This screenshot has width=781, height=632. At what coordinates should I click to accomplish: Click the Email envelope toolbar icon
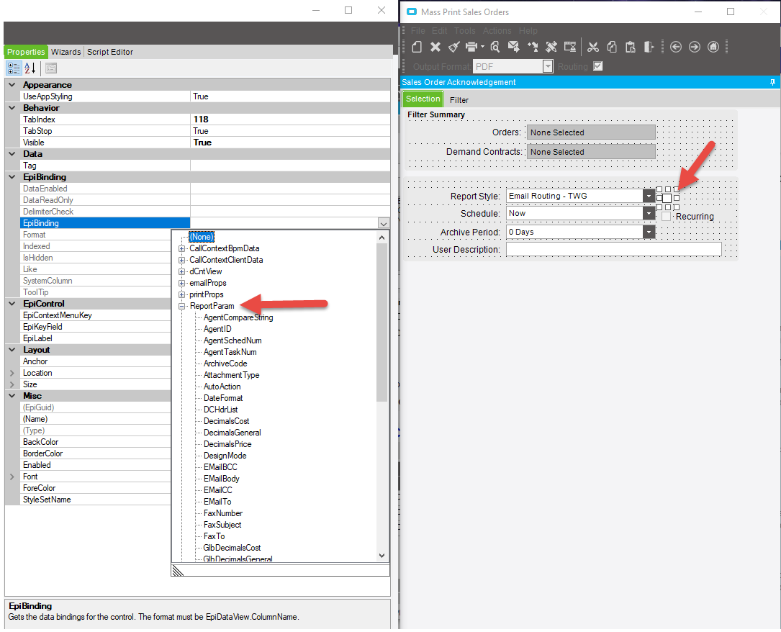tap(513, 47)
